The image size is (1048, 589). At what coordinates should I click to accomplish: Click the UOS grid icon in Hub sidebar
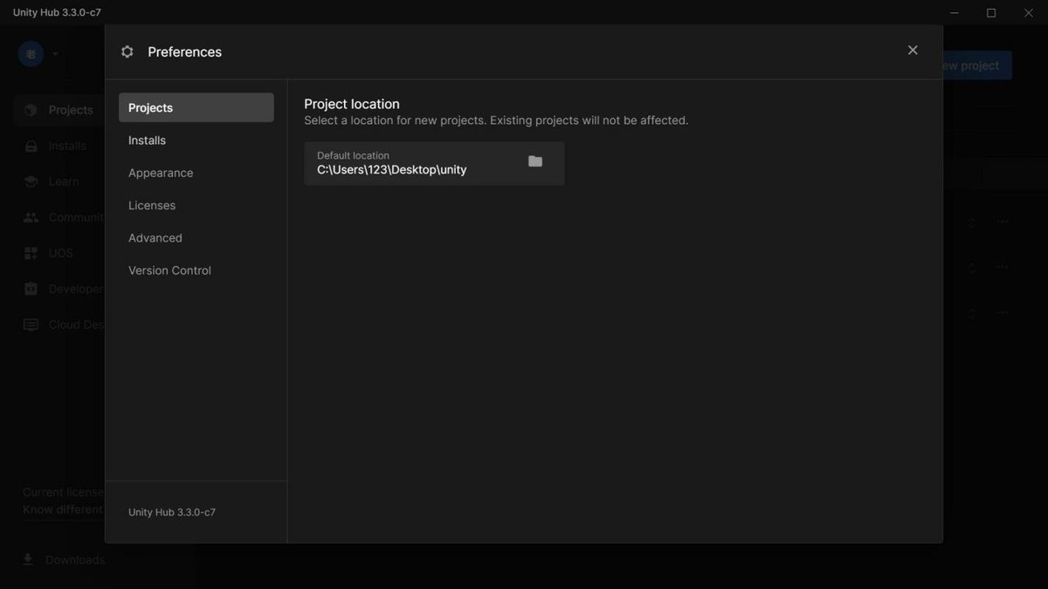point(31,253)
